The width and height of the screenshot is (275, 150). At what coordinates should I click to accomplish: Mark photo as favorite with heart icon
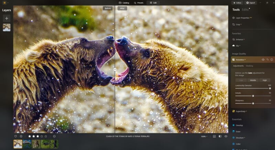(x=15, y=136)
